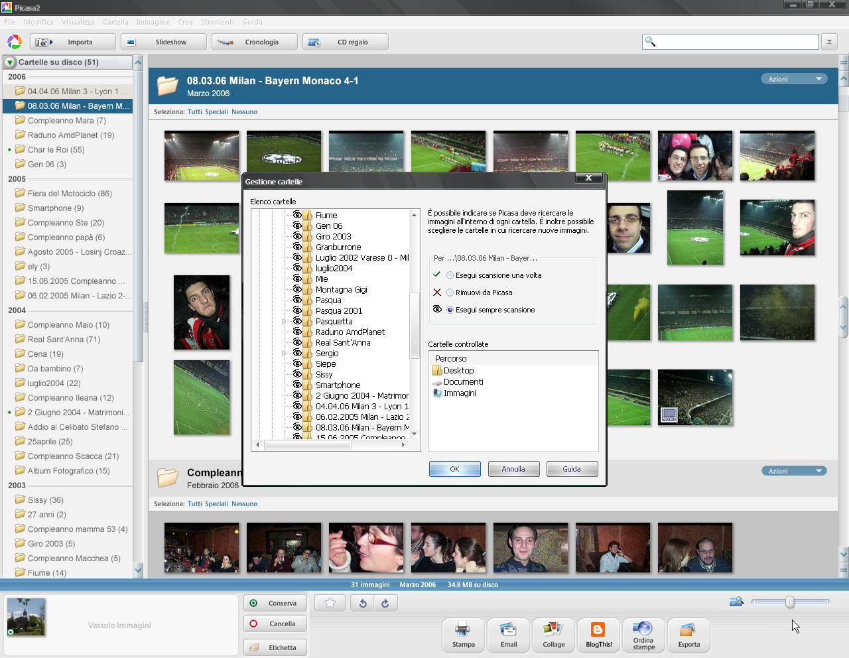Rotate image clockwise
This screenshot has width=849, height=658.
385,603
